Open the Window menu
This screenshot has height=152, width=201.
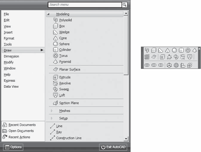click(x=10, y=68)
